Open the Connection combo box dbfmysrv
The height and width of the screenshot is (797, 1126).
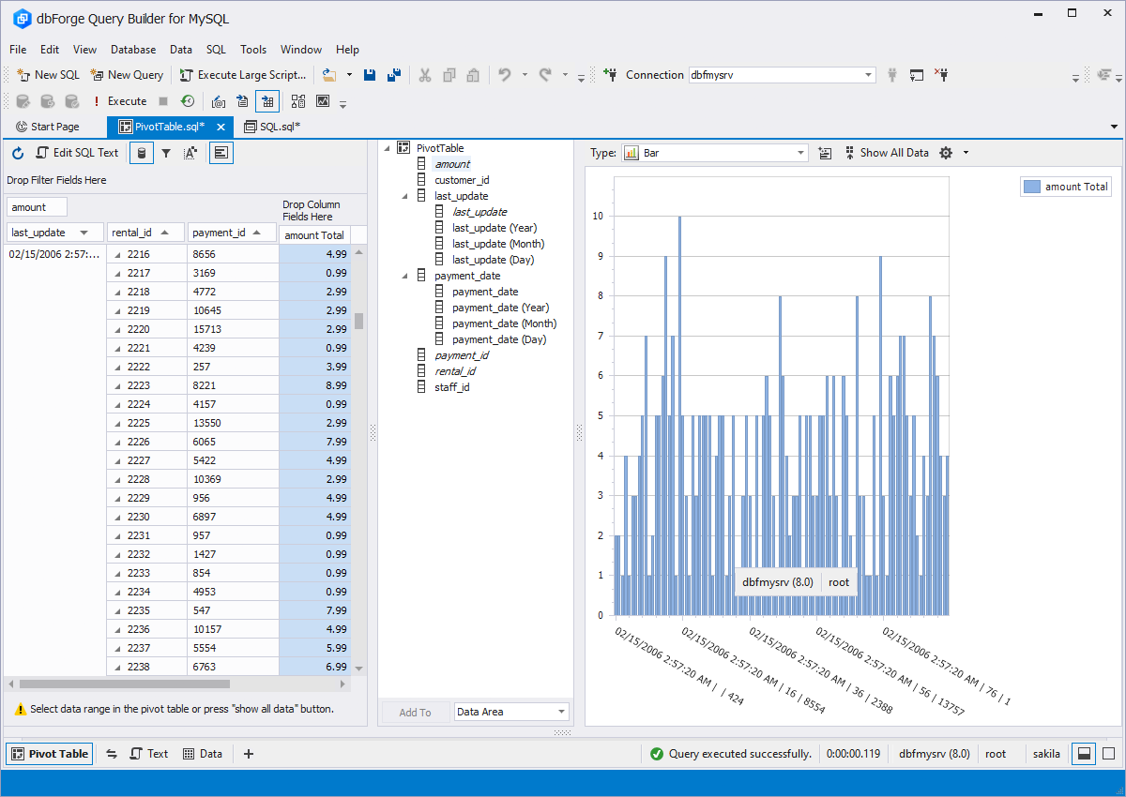pyautogui.click(x=782, y=75)
